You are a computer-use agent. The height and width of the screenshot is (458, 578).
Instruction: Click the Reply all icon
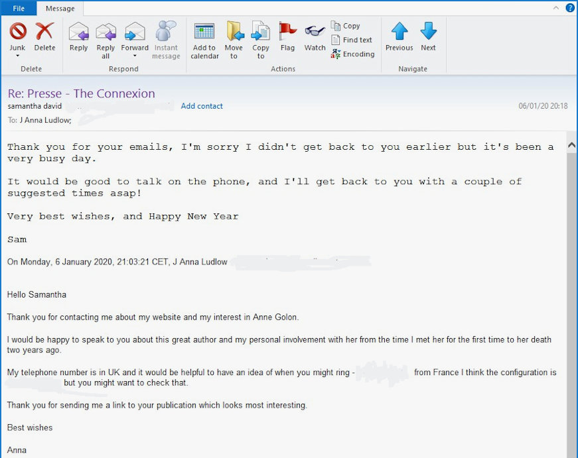(x=106, y=32)
